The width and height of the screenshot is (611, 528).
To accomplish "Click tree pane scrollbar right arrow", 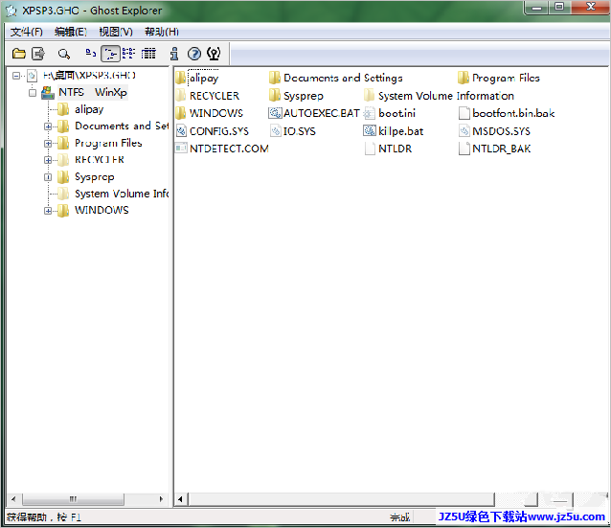I will click(161, 498).
